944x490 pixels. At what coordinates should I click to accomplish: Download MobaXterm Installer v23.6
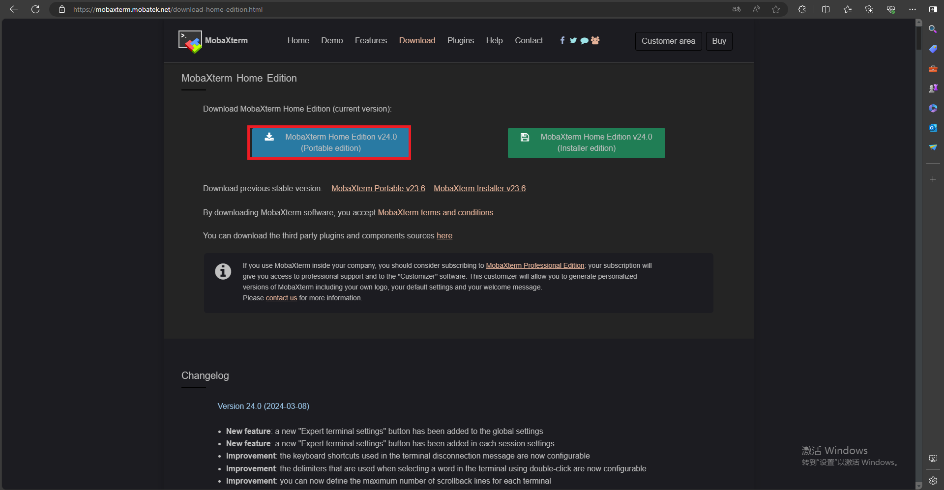(479, 188)
